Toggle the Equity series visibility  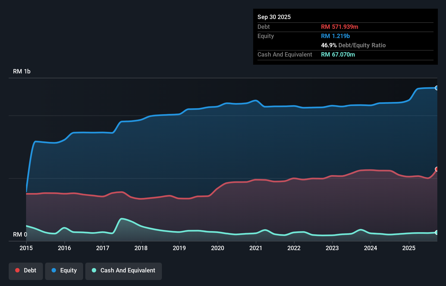(x=64, y=271)
